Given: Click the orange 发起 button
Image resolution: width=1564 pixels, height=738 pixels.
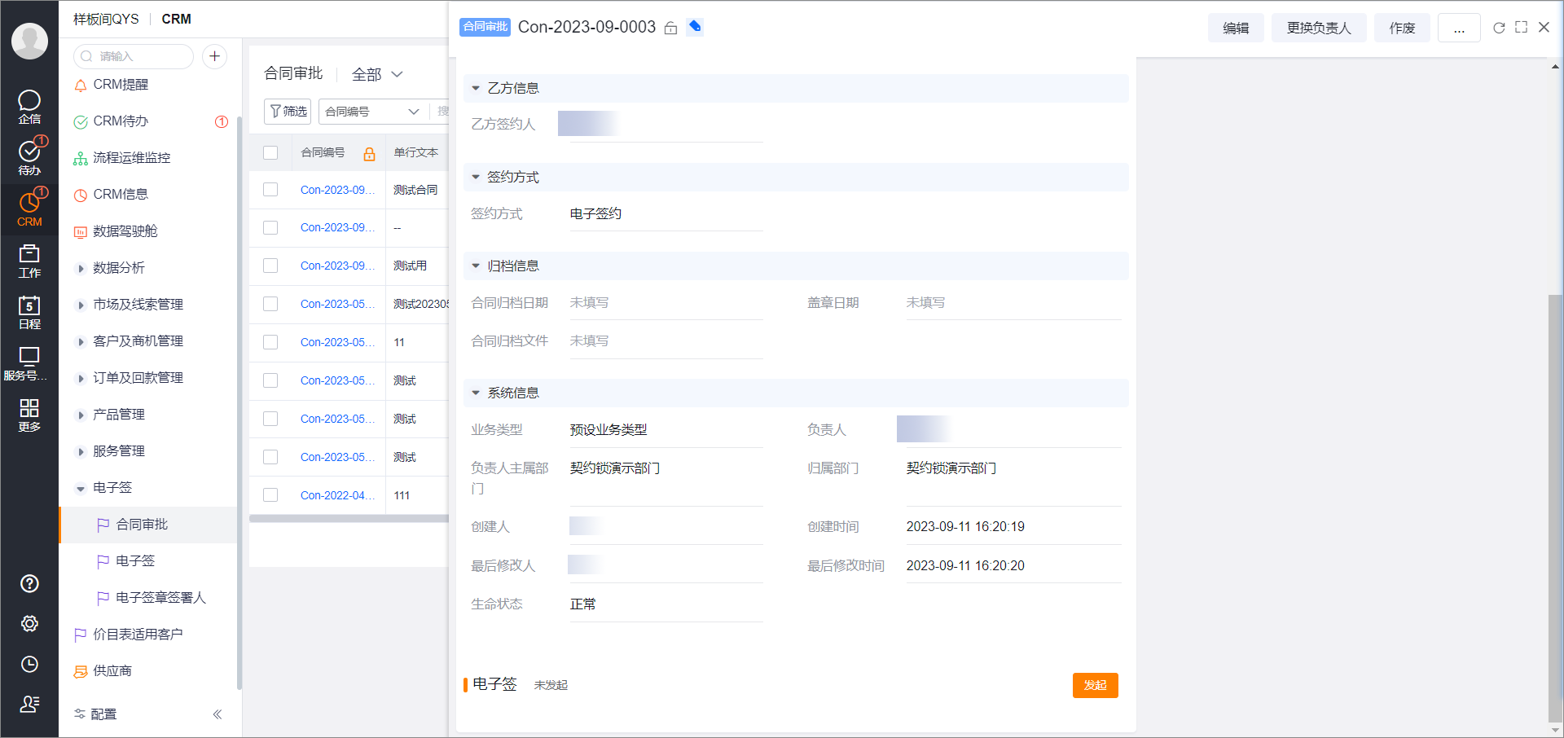Looking at the screenshot, I should click(x=1095, y=685).
